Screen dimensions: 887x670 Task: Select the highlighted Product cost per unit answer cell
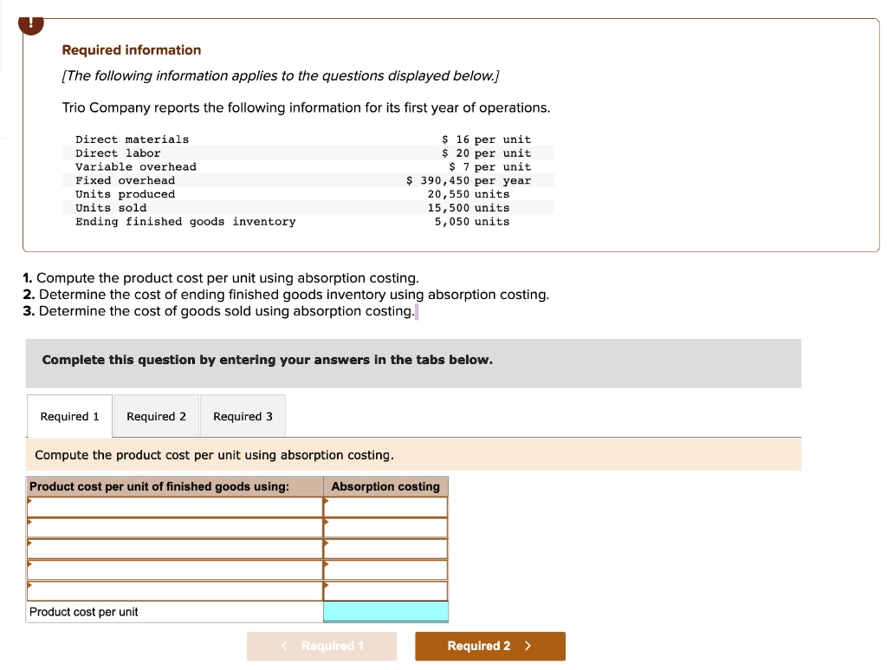[385, 612]
